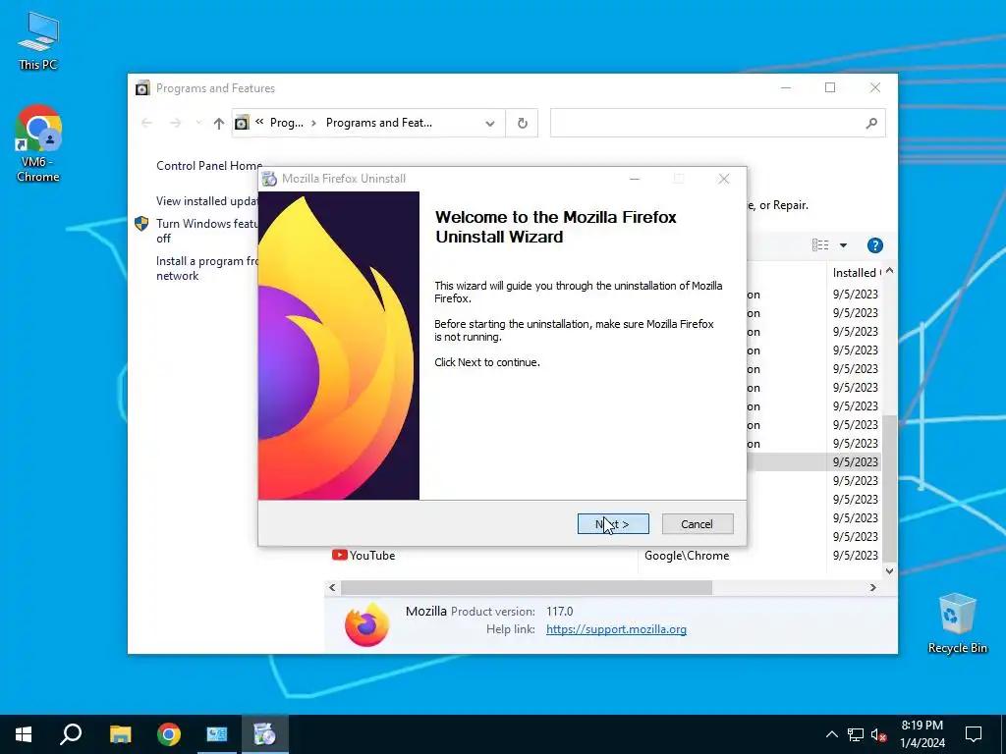Open Control Panel Home link
The height and width of the screenshot is (754, 1006).
click(x=209, y=165)
